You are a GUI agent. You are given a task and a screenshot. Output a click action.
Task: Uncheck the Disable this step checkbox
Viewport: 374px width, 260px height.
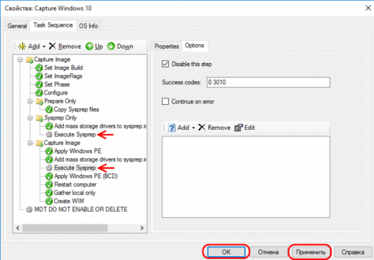pos(165,64)
